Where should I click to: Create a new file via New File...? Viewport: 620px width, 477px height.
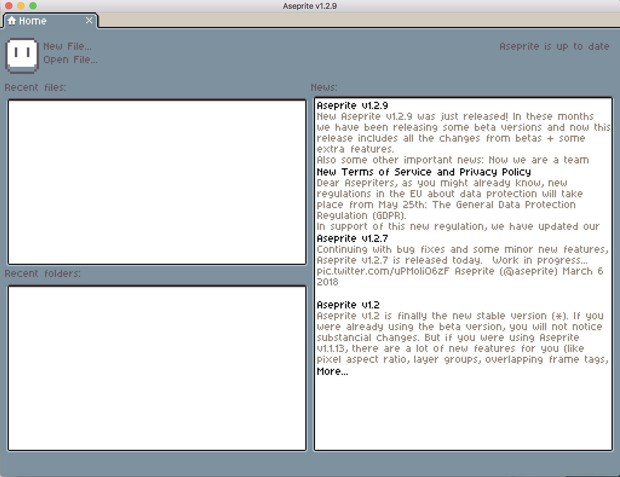point(67,46)
